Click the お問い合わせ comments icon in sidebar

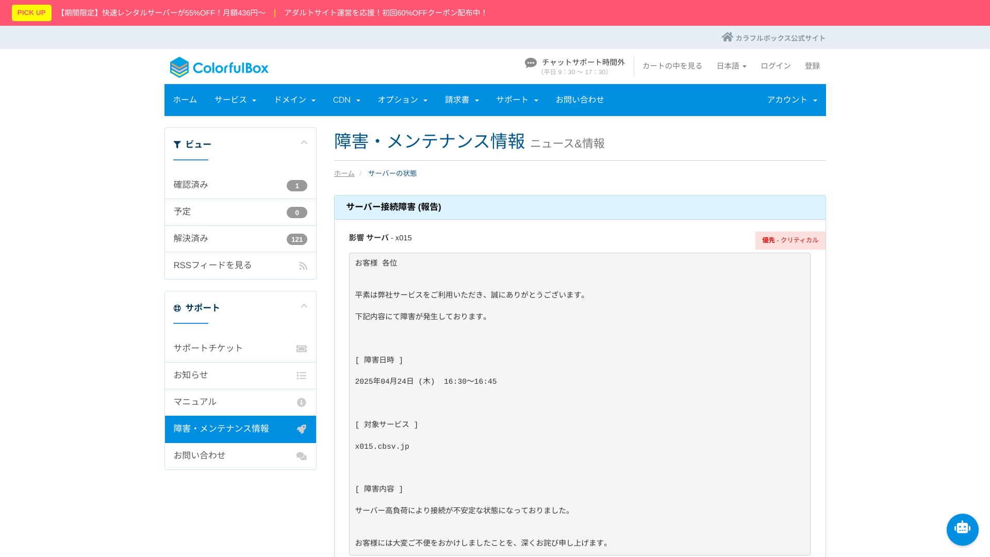click(302, 456)
